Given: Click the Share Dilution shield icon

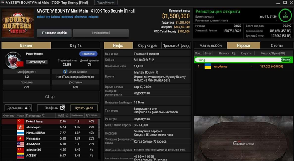Looking at the screenshot, I should [x=65, y=72].
